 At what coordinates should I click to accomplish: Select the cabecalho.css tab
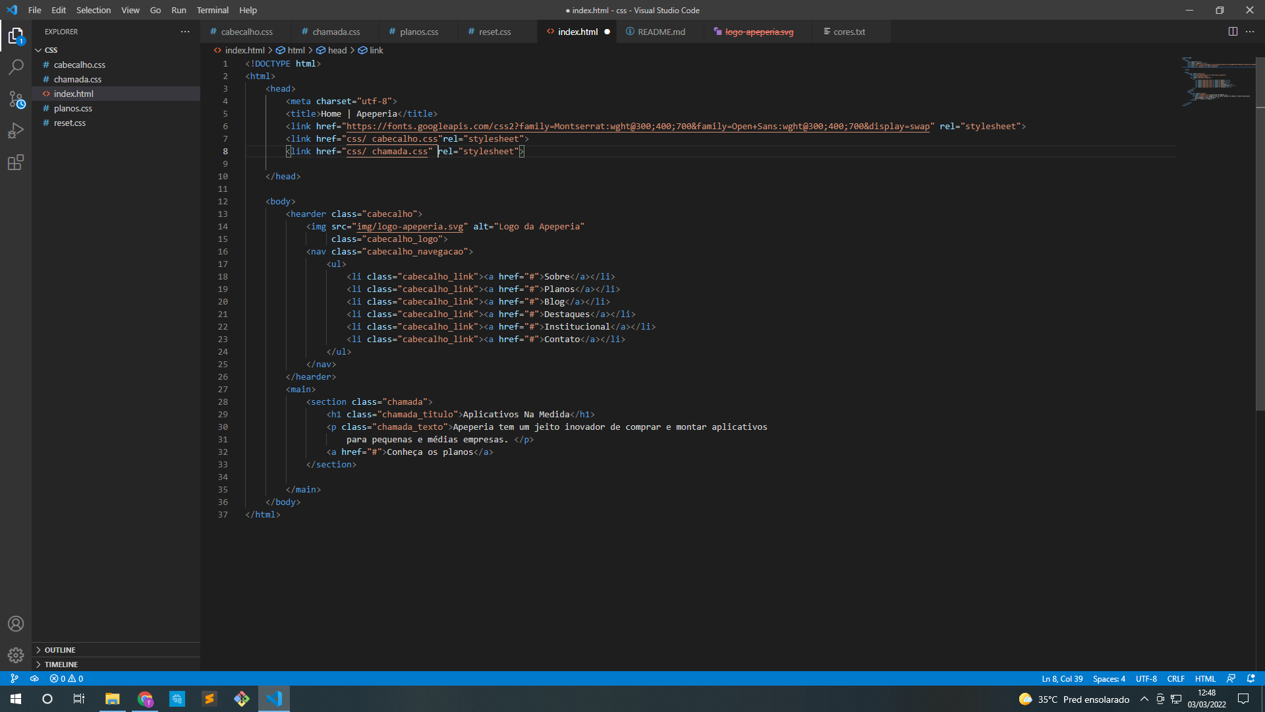(247, 31)
